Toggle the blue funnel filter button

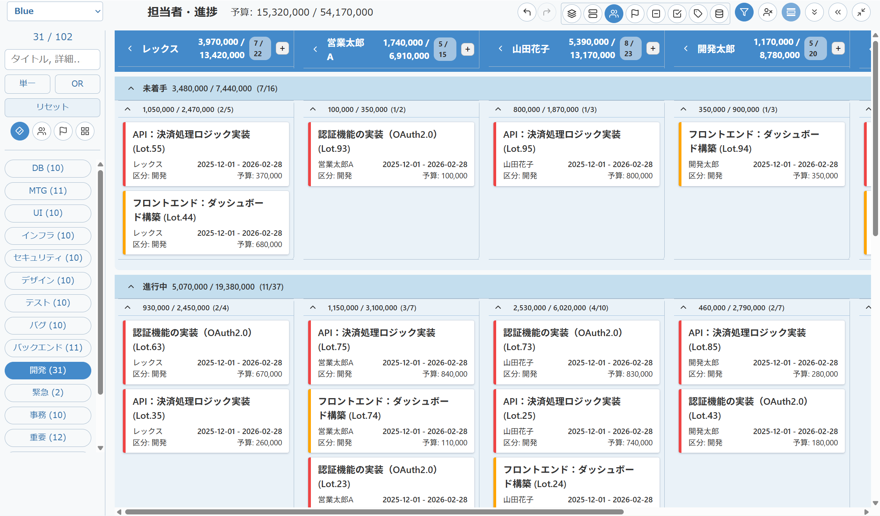pos(744,12)
